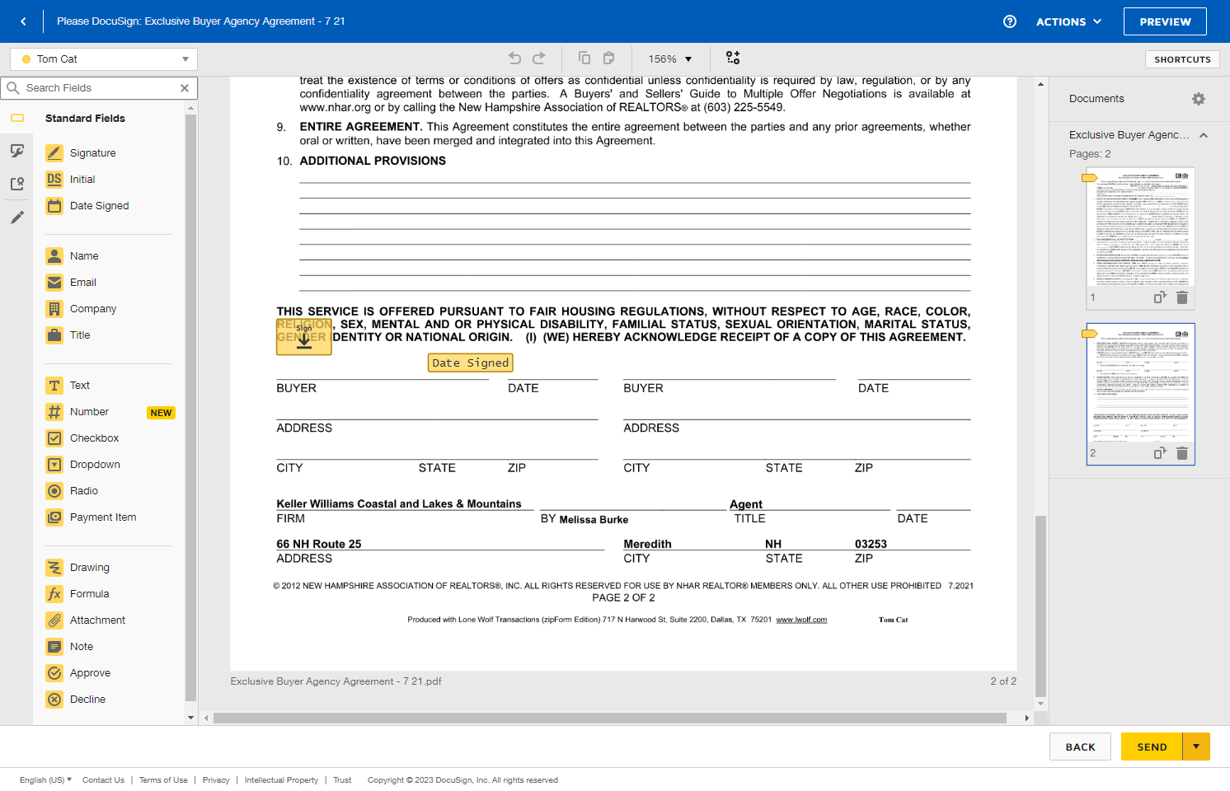Switch to Standard Fields tab icon
The height and width of the screenshot is (791, 1230).
(17, 118)
